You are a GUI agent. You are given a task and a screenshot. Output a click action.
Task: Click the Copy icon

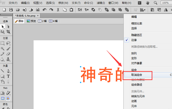64,10
